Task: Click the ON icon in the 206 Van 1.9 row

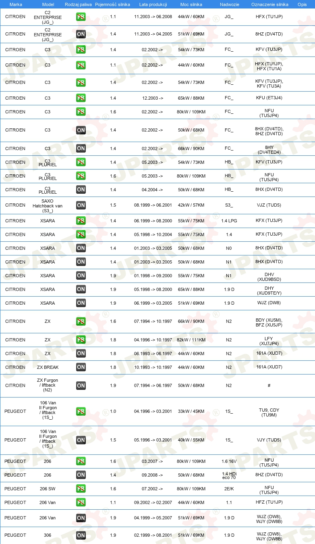Action: point(81,518)
